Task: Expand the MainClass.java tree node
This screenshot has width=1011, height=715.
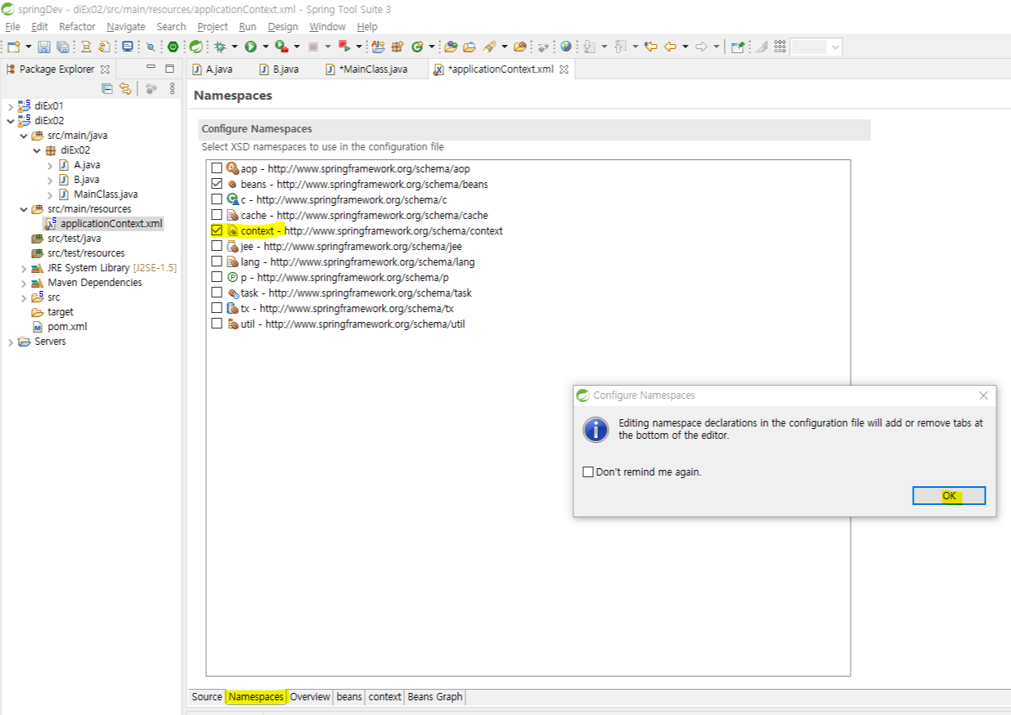Action: (x=50, y=194)
